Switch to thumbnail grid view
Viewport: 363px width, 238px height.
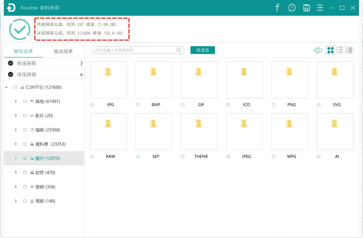point(330,50)
